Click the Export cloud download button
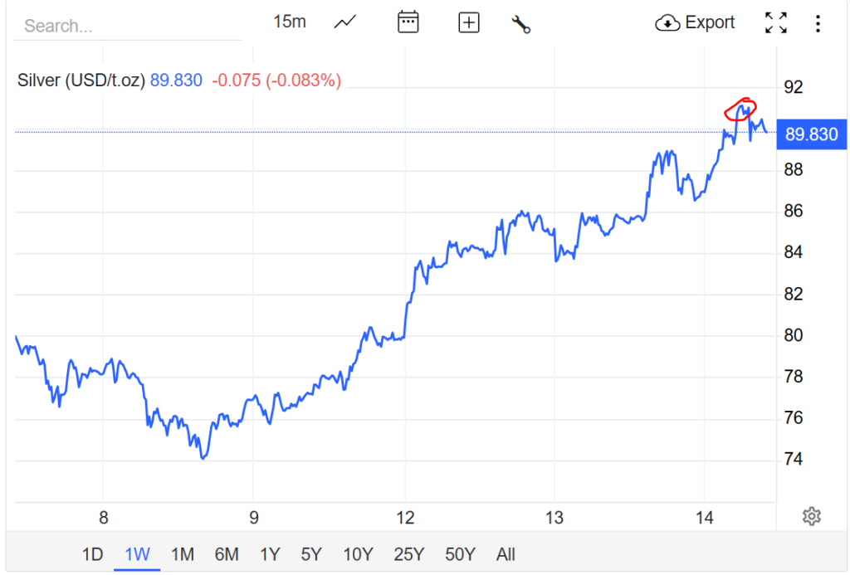The width and height of the screenshot is (850, 575). coord(695,23)
